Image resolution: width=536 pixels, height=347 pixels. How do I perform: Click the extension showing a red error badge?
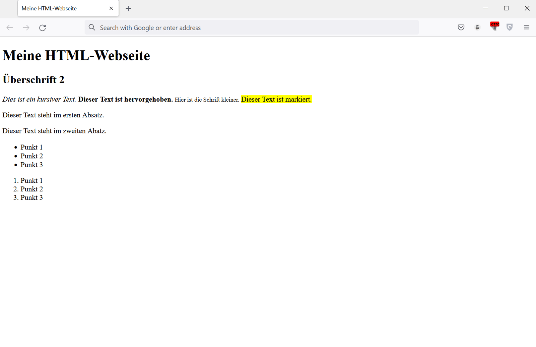[494, 27]
